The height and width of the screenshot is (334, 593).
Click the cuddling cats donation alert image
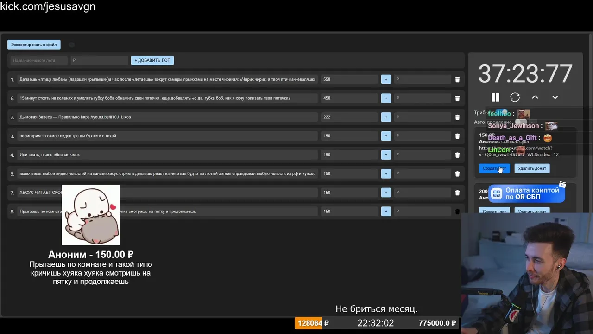tap(91, 215)
